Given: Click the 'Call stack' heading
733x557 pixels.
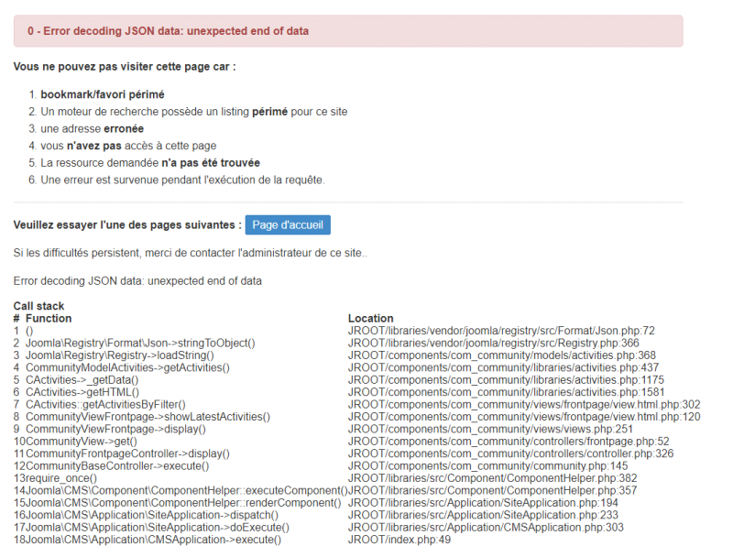Looking at the screenshot, I should point(38,306).
